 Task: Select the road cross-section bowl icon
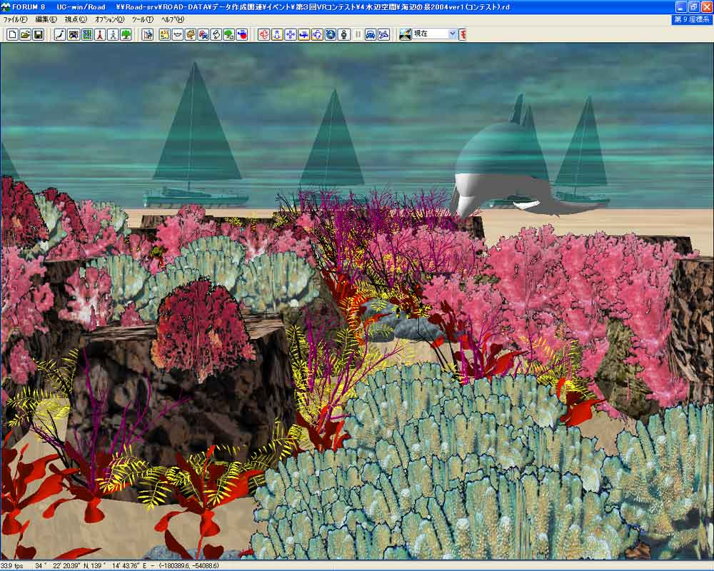178,34
